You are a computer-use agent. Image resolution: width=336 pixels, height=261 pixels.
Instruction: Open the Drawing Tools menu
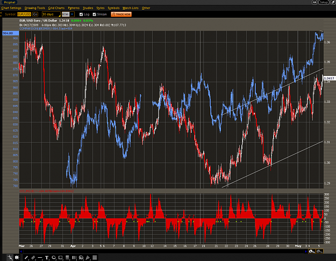(35, 8)
